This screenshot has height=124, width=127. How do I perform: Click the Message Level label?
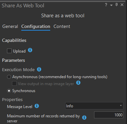(x=20, y=107)
